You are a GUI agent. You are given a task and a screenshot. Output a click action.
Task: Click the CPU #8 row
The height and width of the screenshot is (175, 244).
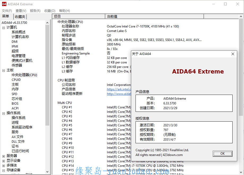pyautogui.click(x=92, y=139)
